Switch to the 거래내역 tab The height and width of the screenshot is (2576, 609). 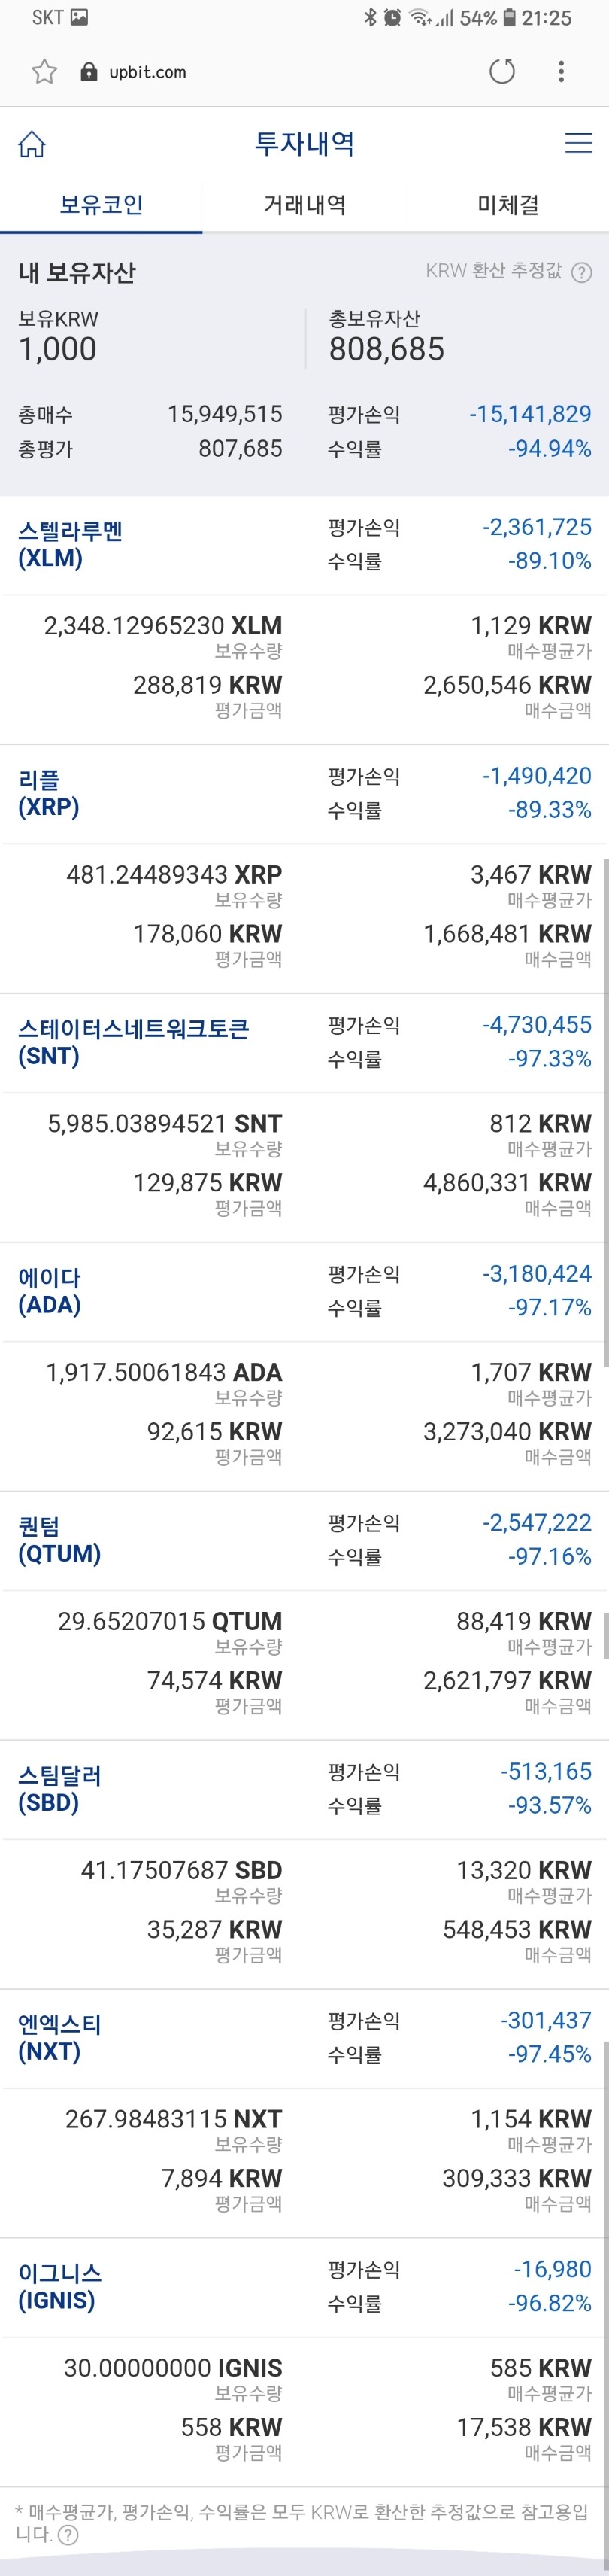click(x=304, y=205)
